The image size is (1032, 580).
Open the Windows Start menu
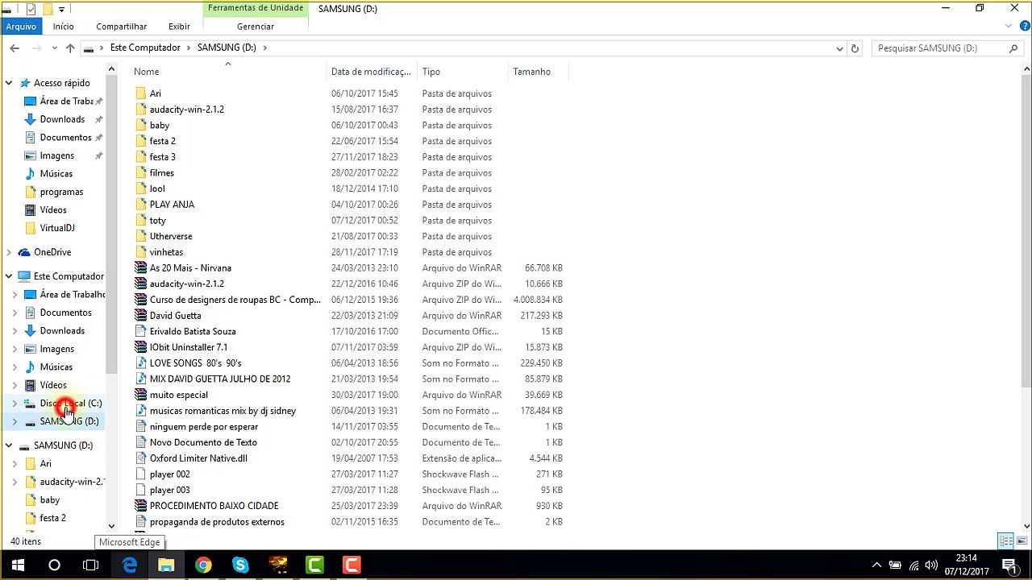tap(18, 565)
